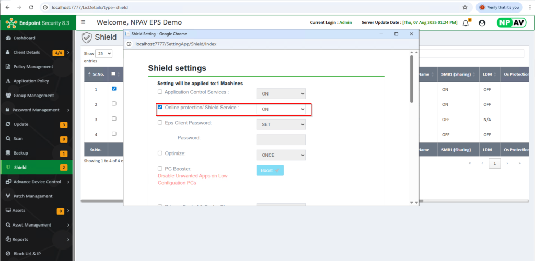
Task: Tick the Optimize checkbox
Action: [x=160, y=153]
